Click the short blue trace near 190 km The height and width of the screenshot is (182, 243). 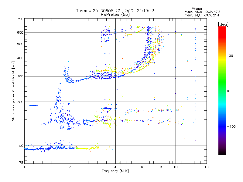pyautogui.click(x=33, y=105)
